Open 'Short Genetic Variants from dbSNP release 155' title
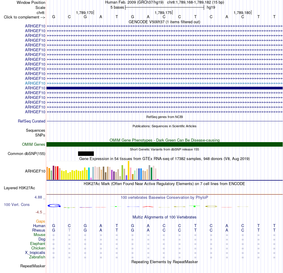The height and width of the screenshot is (273, 283). [164, 149]
